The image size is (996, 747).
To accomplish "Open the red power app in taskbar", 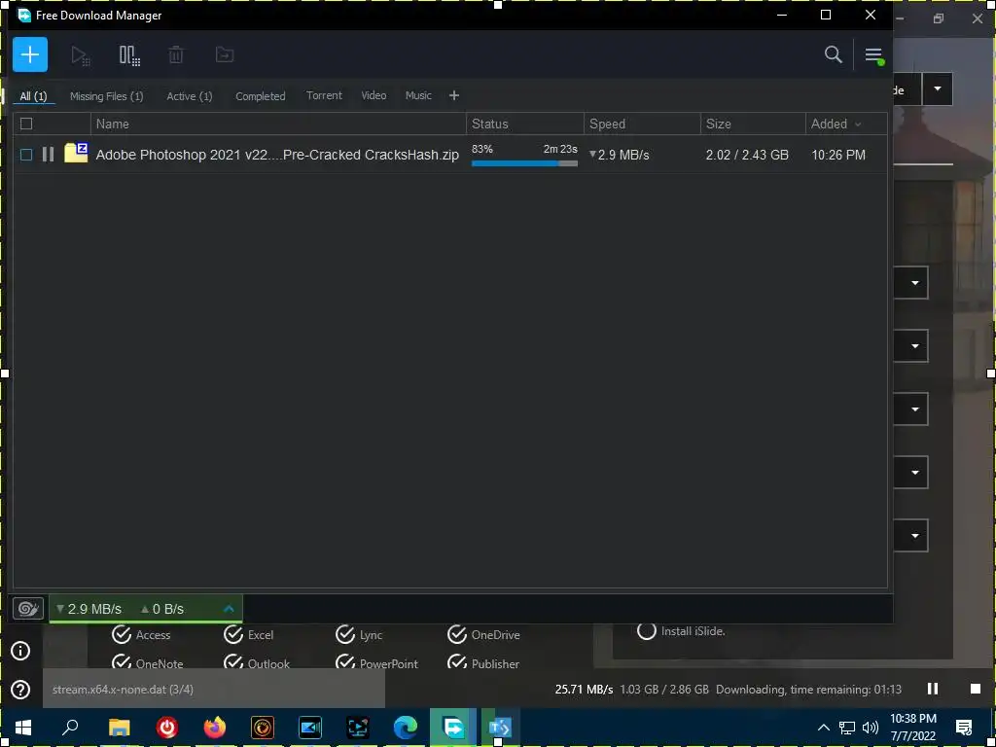I will (x=167, y=728).
